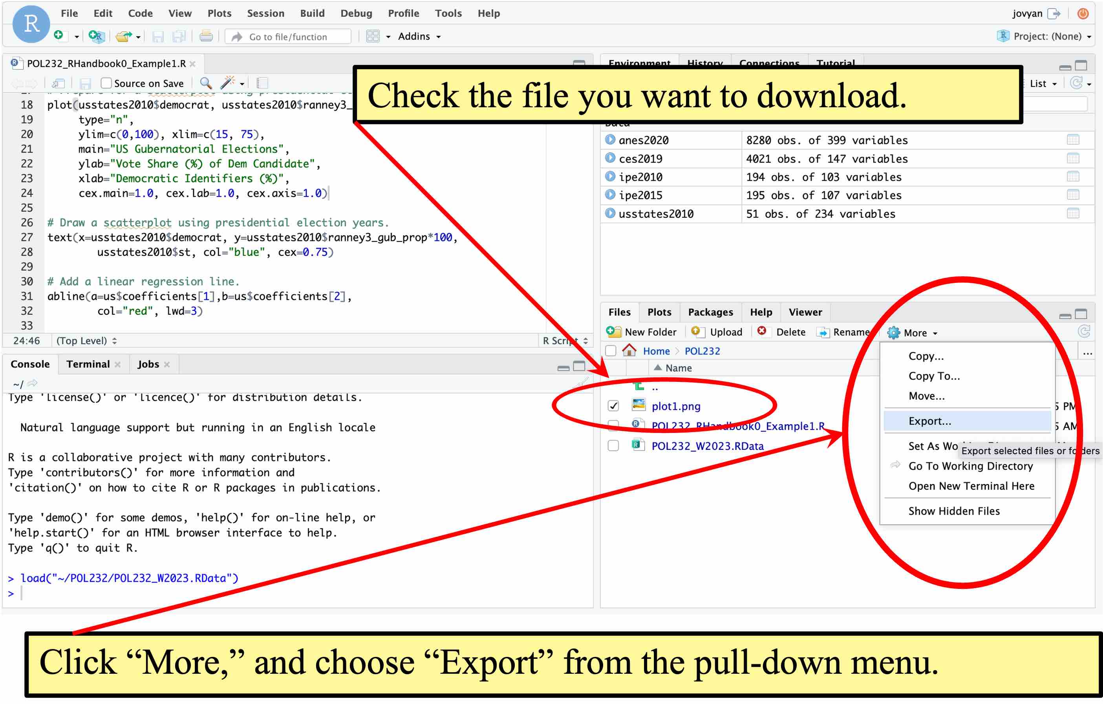Open the new file type dropdown arrow
This screenshot has width=1103, height=704.
77,37
